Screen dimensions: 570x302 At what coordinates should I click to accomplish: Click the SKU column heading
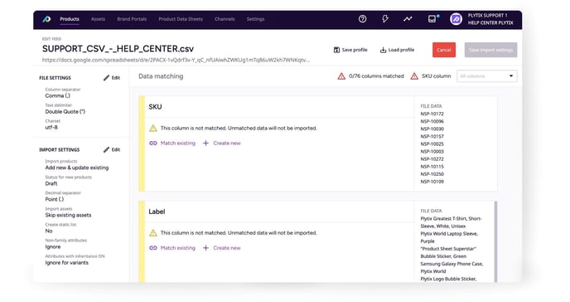tap(155, 106)
